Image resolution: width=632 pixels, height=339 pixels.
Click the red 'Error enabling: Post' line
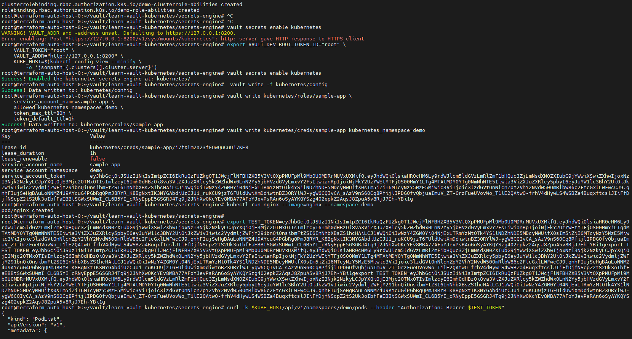coord(183,39)
